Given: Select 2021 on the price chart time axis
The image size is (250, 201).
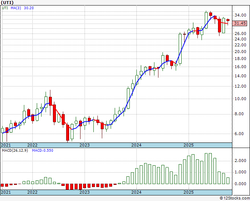Looking at the screenshot, I should [x=6, y=145].
